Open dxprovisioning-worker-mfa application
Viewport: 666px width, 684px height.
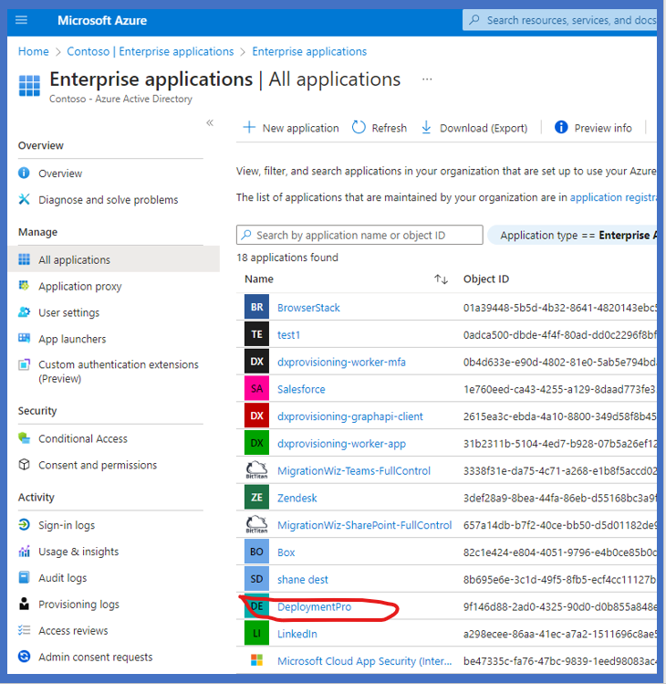[341, 362]
